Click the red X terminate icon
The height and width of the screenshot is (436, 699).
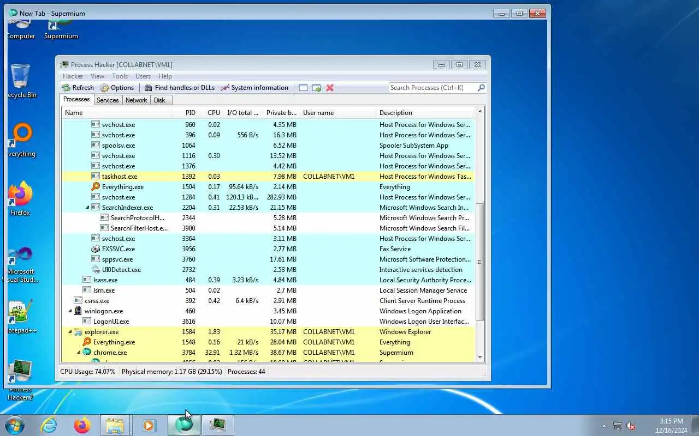tap(330, 88)
